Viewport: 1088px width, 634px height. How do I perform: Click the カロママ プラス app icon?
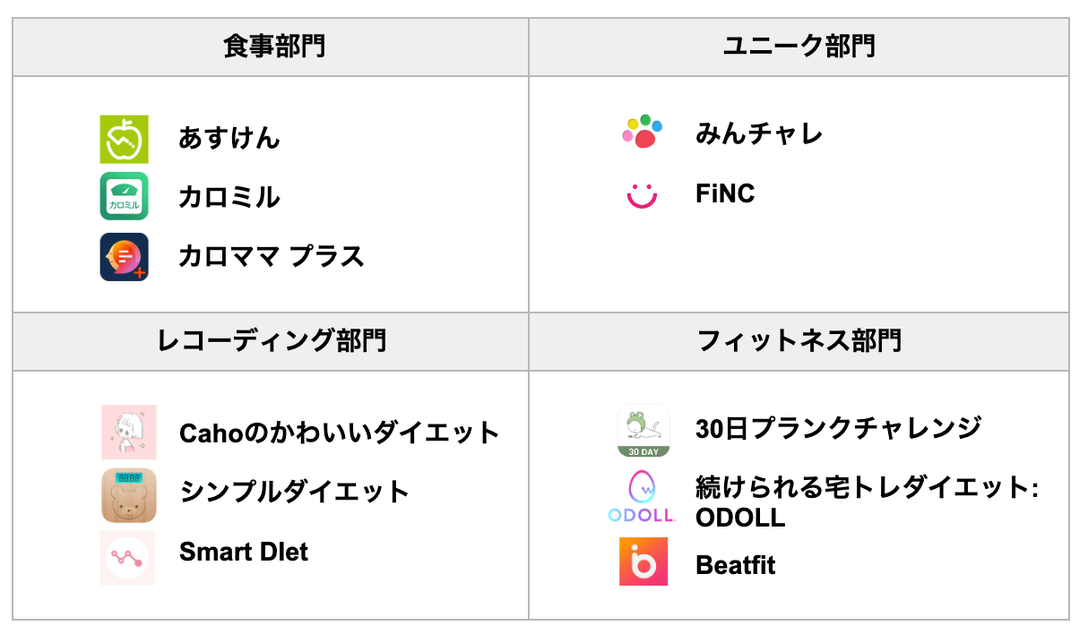tap(124, 257)
